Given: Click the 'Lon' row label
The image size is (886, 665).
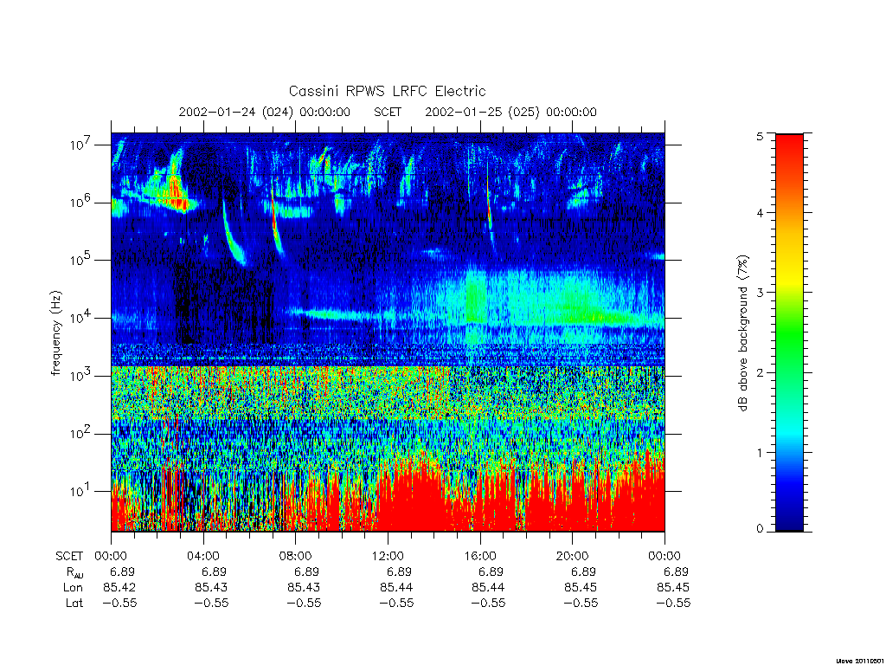Looking at the screenshot, I should pyautogui.click(x=73, y=588).
